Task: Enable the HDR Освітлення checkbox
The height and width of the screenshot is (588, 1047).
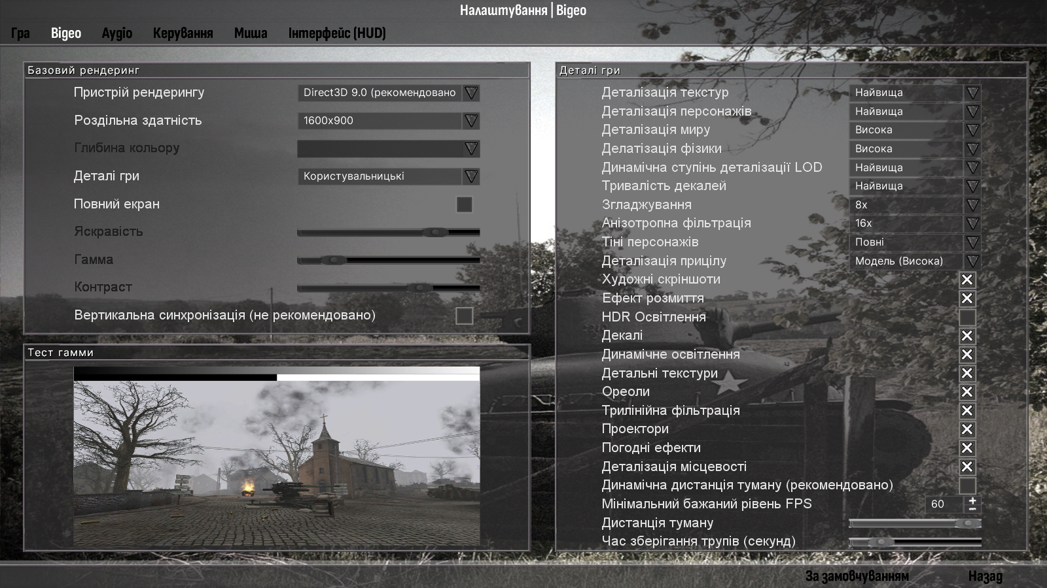Action: click(967, 318)
